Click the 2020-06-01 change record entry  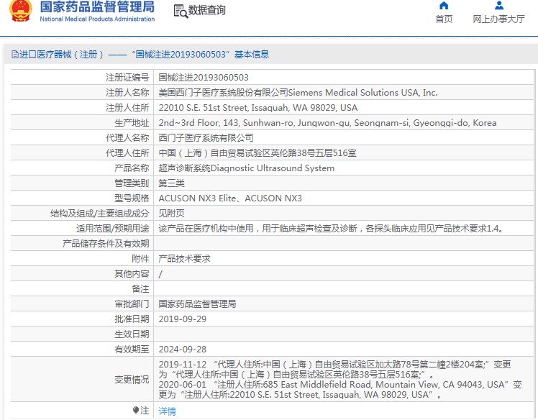[x=340, y=390]
